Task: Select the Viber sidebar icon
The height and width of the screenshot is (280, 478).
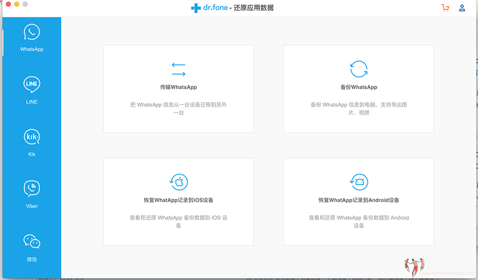Action: 32,189
